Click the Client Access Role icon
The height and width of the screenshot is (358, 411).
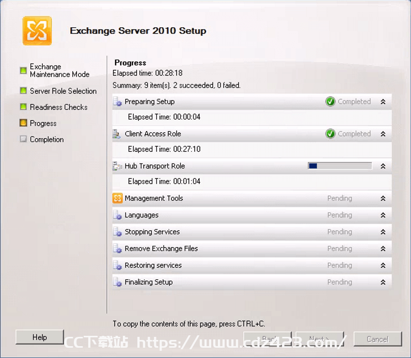[117, 134]
